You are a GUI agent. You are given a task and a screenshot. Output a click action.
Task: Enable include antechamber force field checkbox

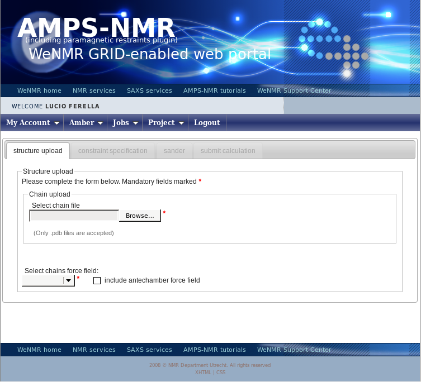pyautogui.click(x=97, y=280)
